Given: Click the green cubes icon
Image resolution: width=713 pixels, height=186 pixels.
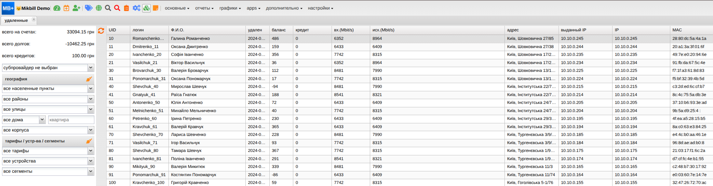Looking at the screenshot, I should [x=146, y=8].
